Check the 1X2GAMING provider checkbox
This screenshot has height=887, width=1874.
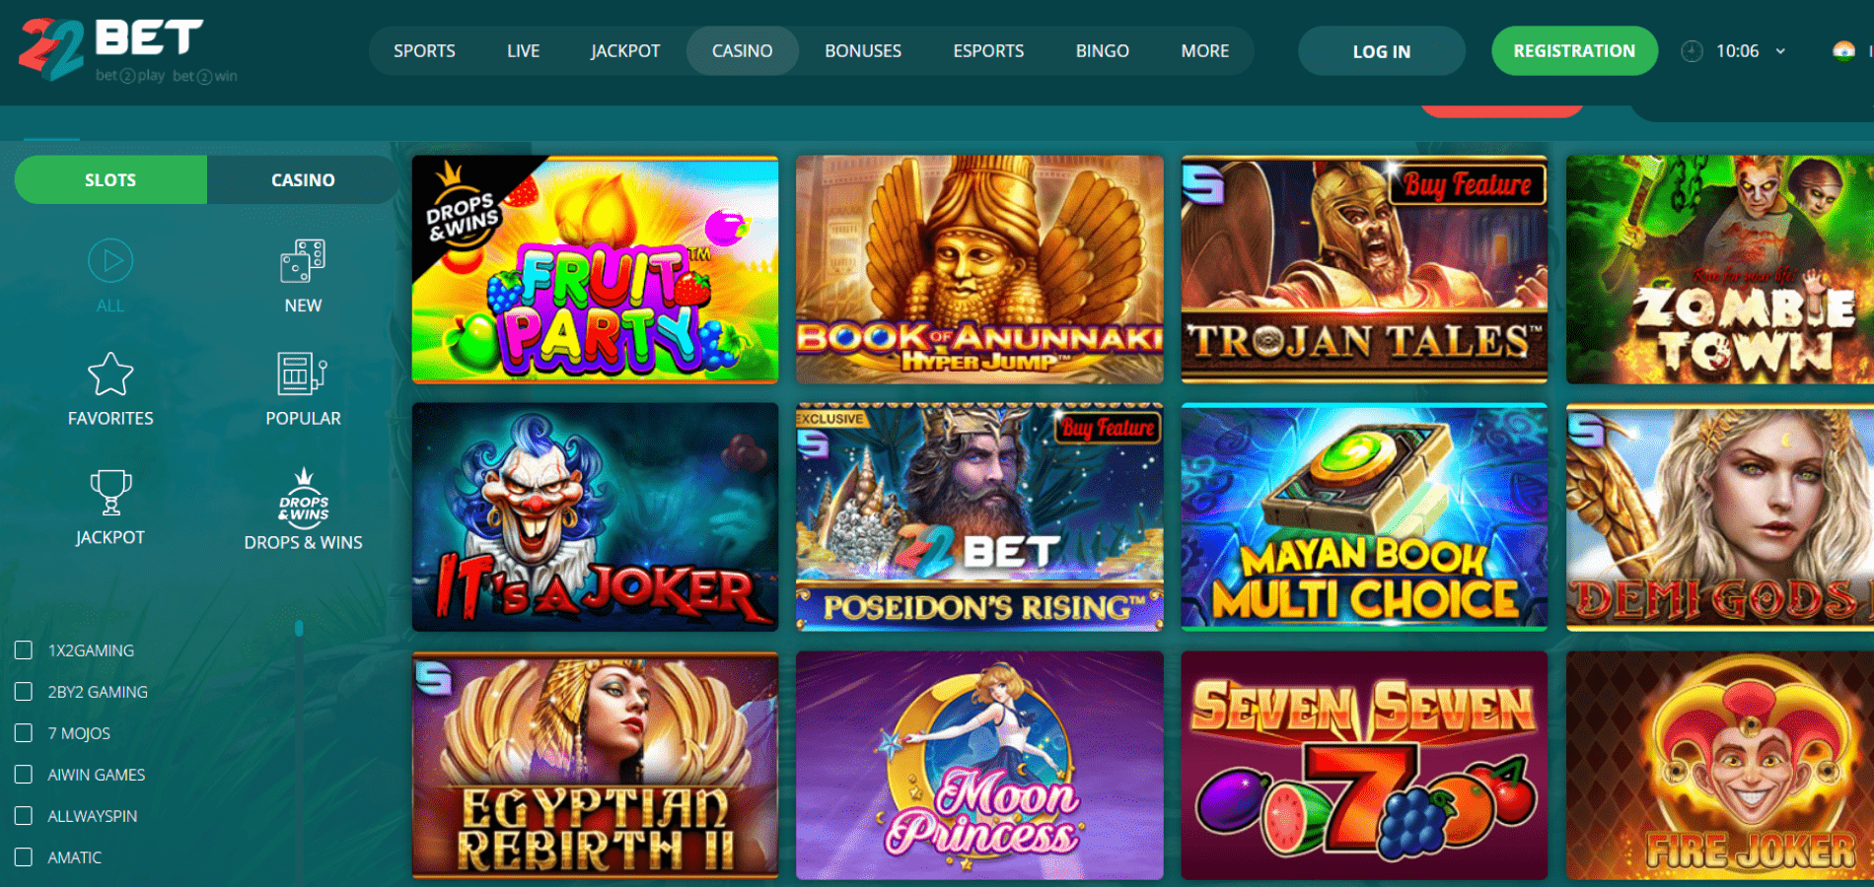(24, 650)
